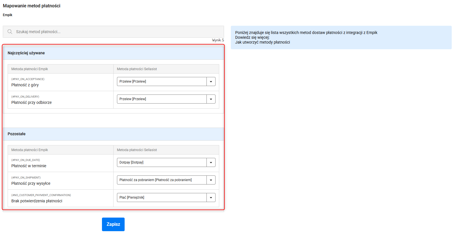Click the '#PAY_ON_DELIVERY' code text
This screenshot has height=234, width=454.
click(25, 97)
